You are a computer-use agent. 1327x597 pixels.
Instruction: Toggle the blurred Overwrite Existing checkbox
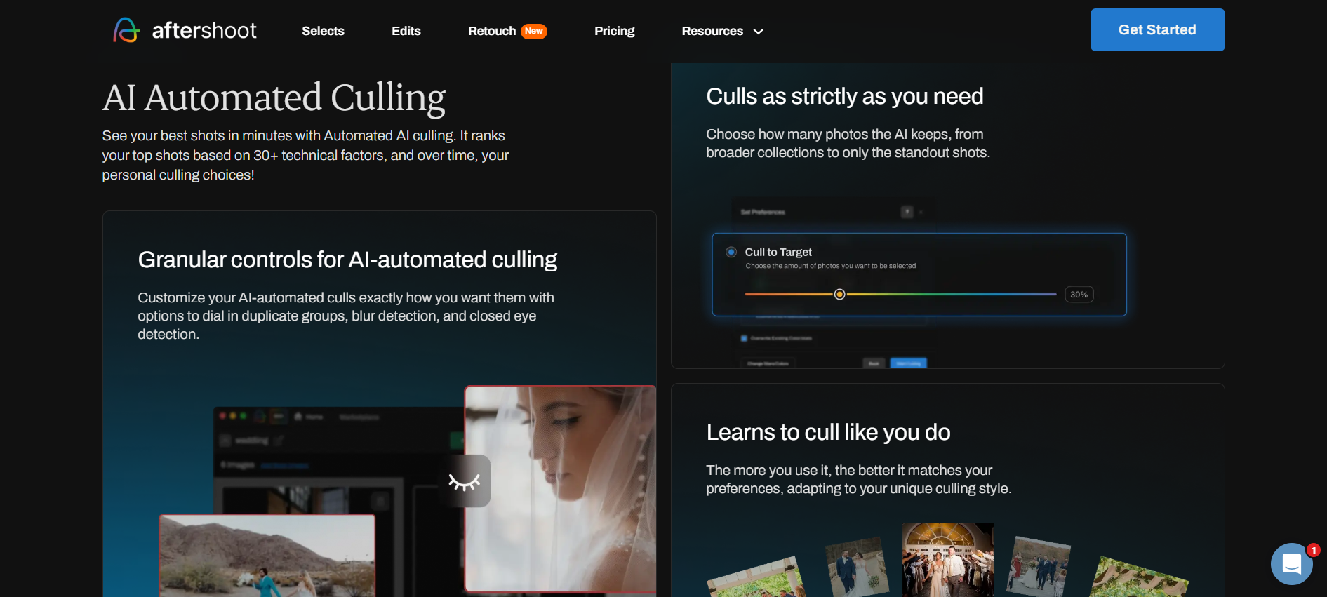coord(744,338)
